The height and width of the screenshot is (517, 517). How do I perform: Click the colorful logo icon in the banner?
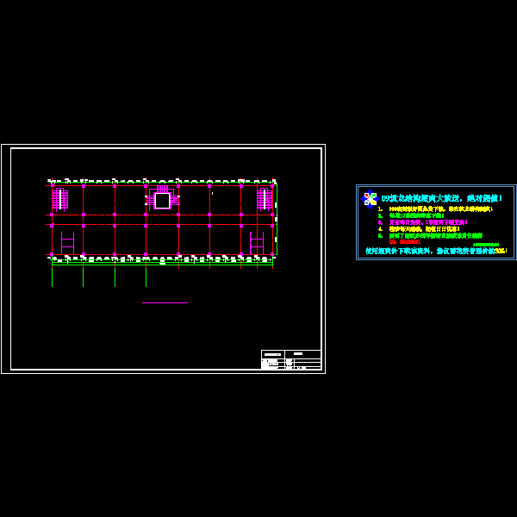[x=370, y=199]
